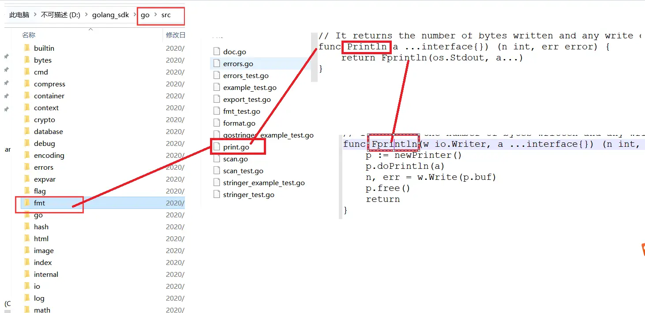
Task: Sort by the 名称 column header
Action: point(29,35)
